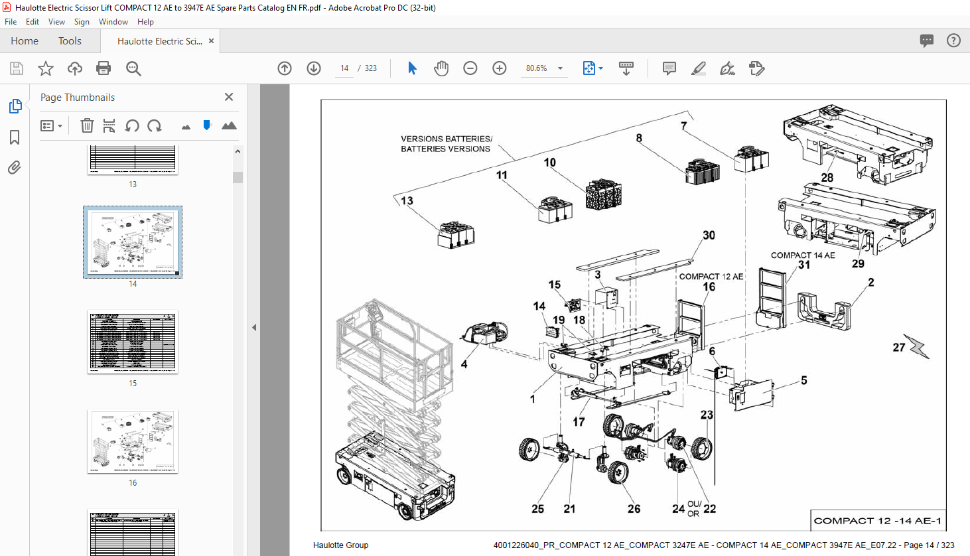Zoom in with the plus circle button
This screenshot has height=556, width=970.
(500, 68)
